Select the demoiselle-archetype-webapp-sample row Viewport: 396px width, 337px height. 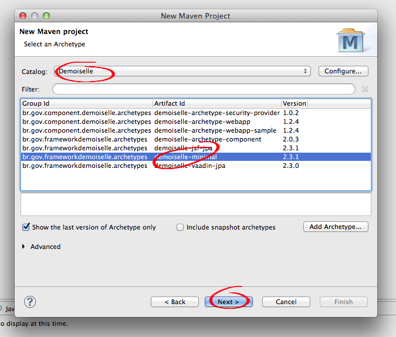pyautogui.click(x=196, y=130)
